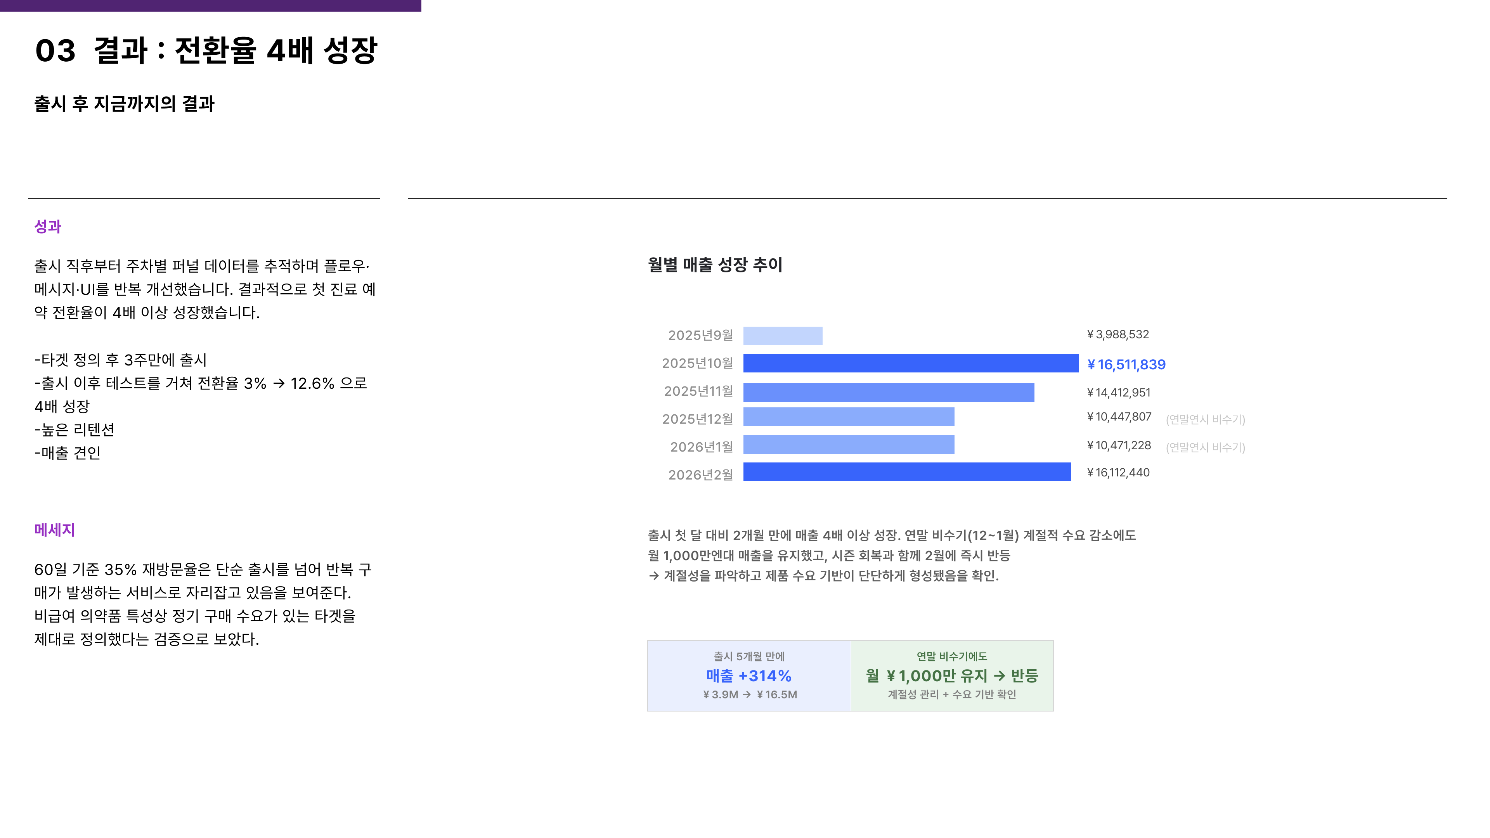Click the line '-높은 리텐션'
Image resolution: width=1490 pixels, height=838 pixels.
coord(74,430)
